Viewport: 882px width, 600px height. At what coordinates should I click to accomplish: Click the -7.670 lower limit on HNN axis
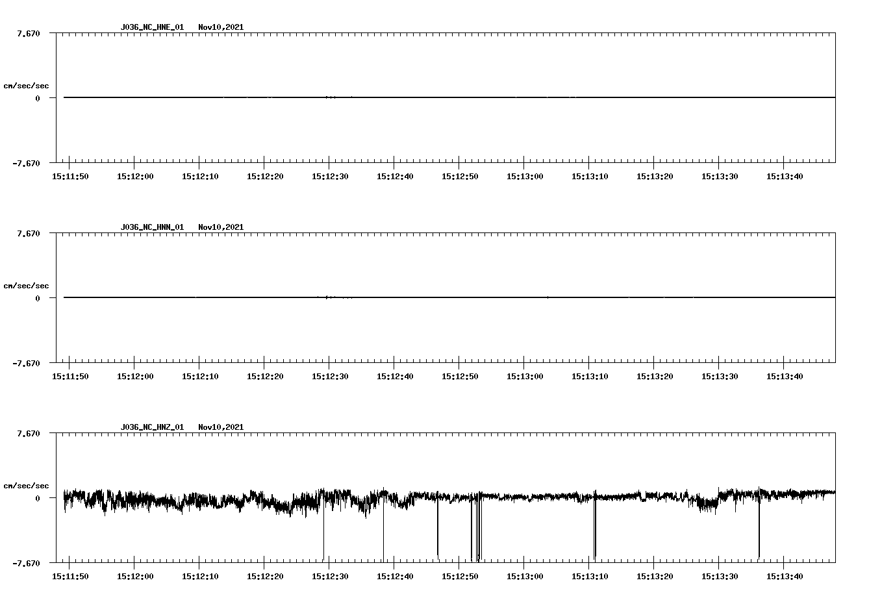(26, 363)
